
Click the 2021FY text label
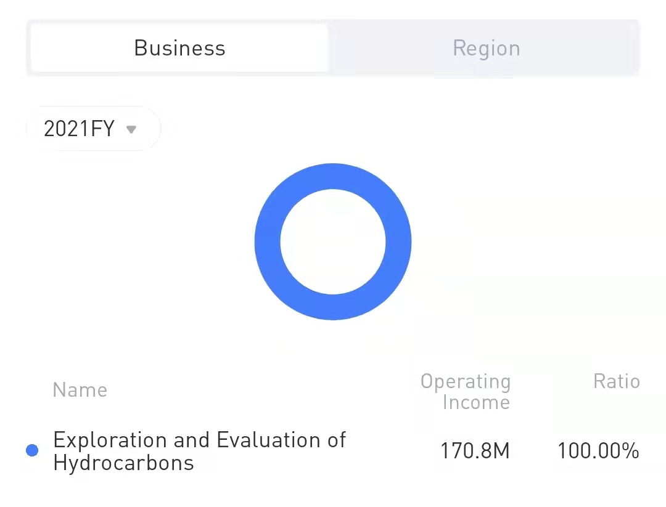80,129
